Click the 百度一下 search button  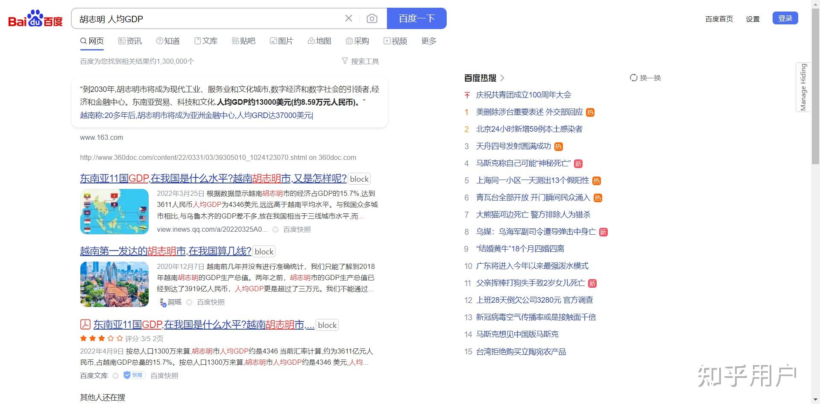[417, 18]
